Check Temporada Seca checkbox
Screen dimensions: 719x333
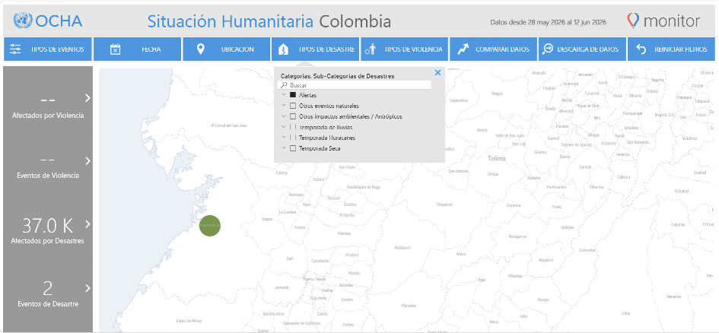[293, 148]
